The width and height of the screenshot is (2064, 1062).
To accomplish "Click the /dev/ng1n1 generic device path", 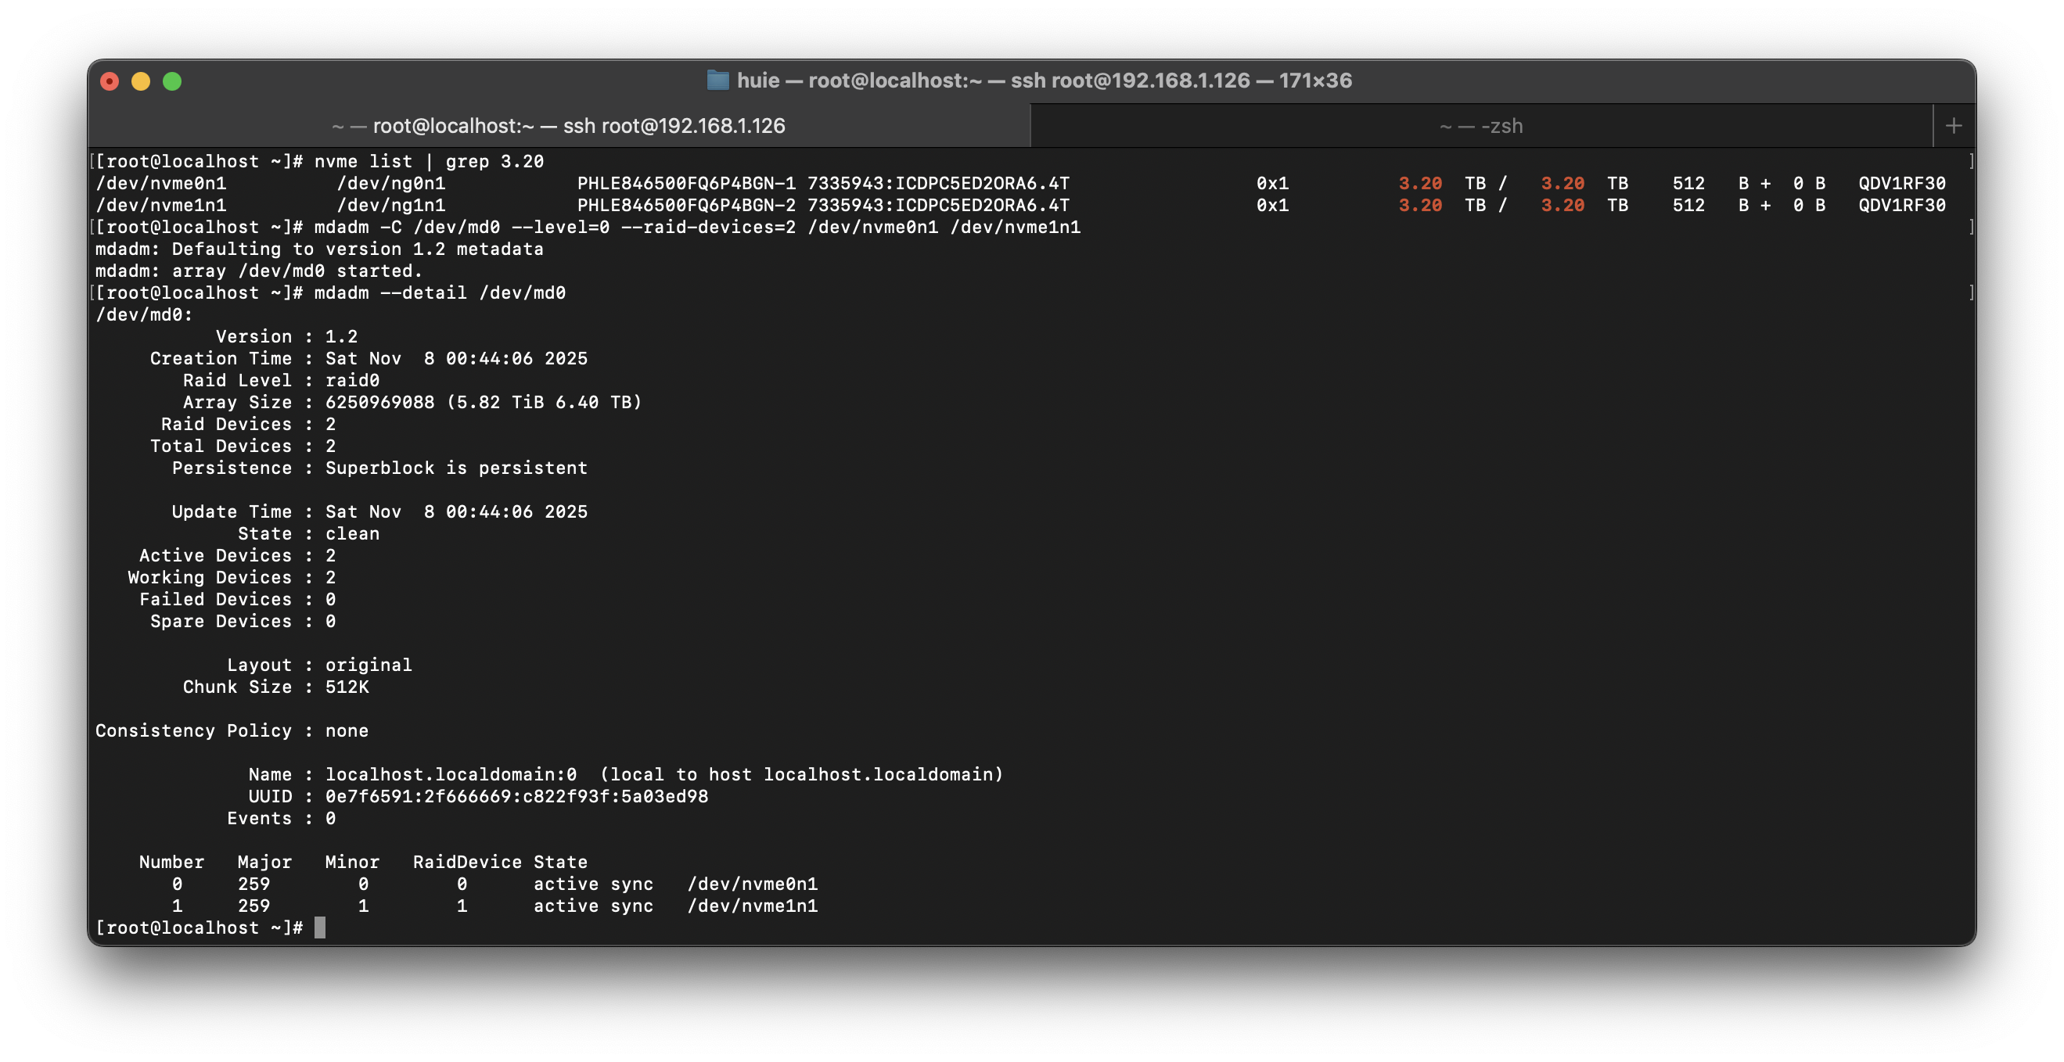I will click(391, 205).
